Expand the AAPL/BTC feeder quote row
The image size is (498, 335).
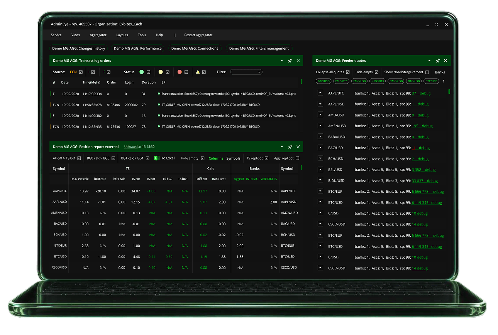pos(320,93)
